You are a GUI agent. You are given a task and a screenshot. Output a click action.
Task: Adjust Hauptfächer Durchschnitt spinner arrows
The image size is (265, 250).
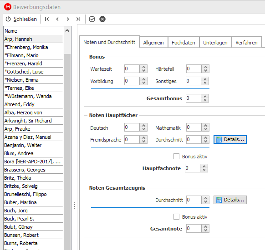205,139
